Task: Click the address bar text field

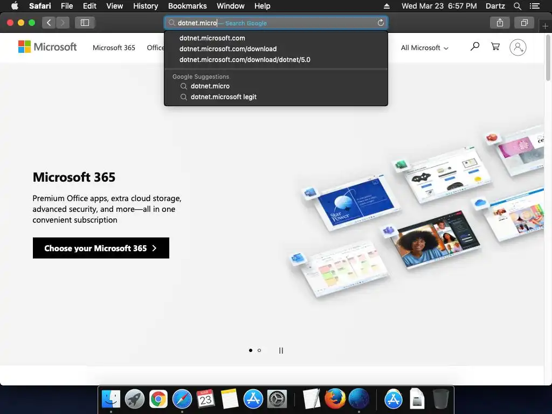Action: [x=276, y=23]
